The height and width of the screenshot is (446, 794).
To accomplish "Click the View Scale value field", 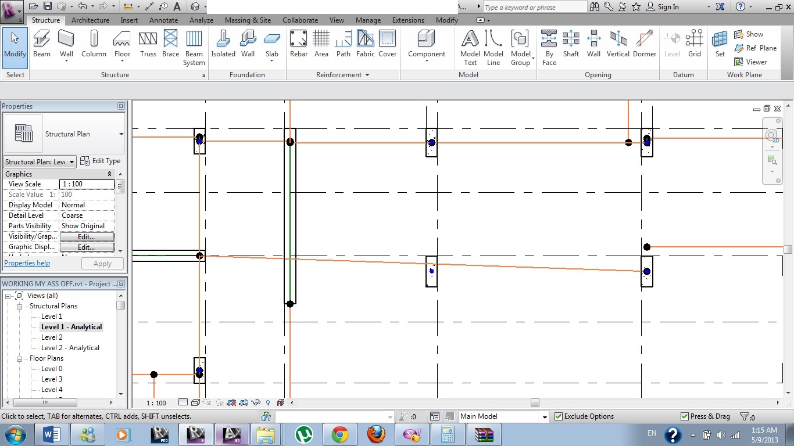I will [x=87, y=184].
